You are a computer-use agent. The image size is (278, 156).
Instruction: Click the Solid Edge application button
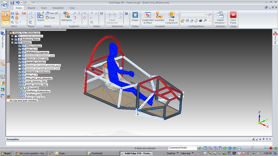(4, 4)
